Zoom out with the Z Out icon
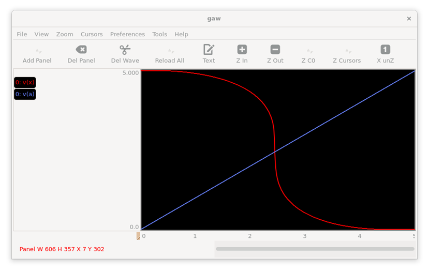Viewport: 429px width, 272px height. click(x=275, y=50)
